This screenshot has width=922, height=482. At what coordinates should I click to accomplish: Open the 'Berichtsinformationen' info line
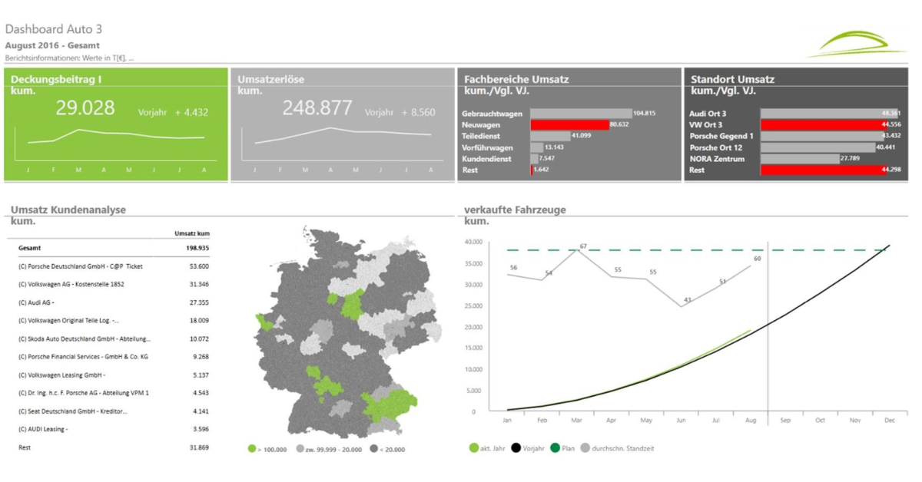point(70,58)
